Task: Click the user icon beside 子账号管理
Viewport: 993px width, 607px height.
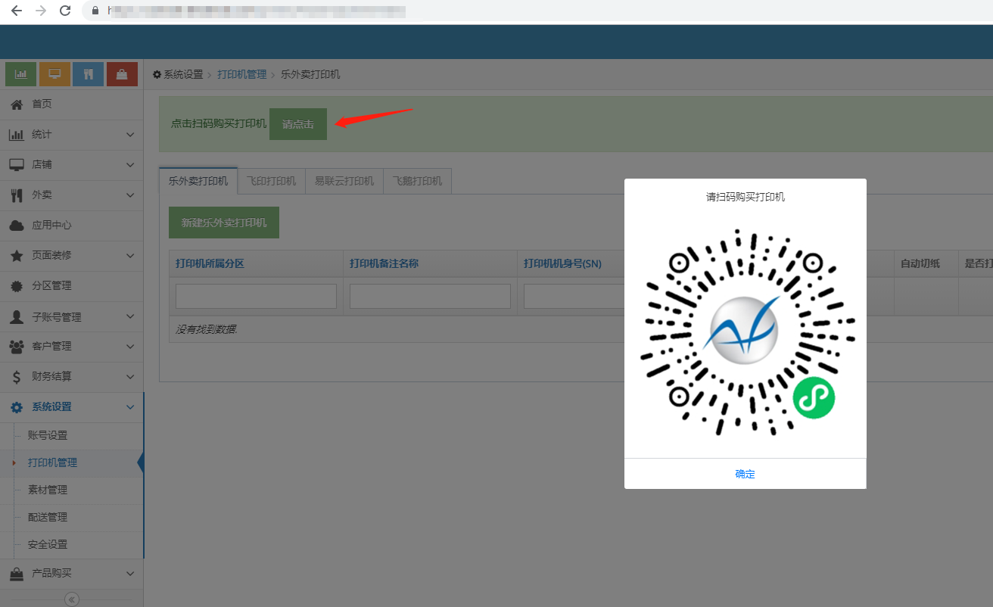Action: 17,316
